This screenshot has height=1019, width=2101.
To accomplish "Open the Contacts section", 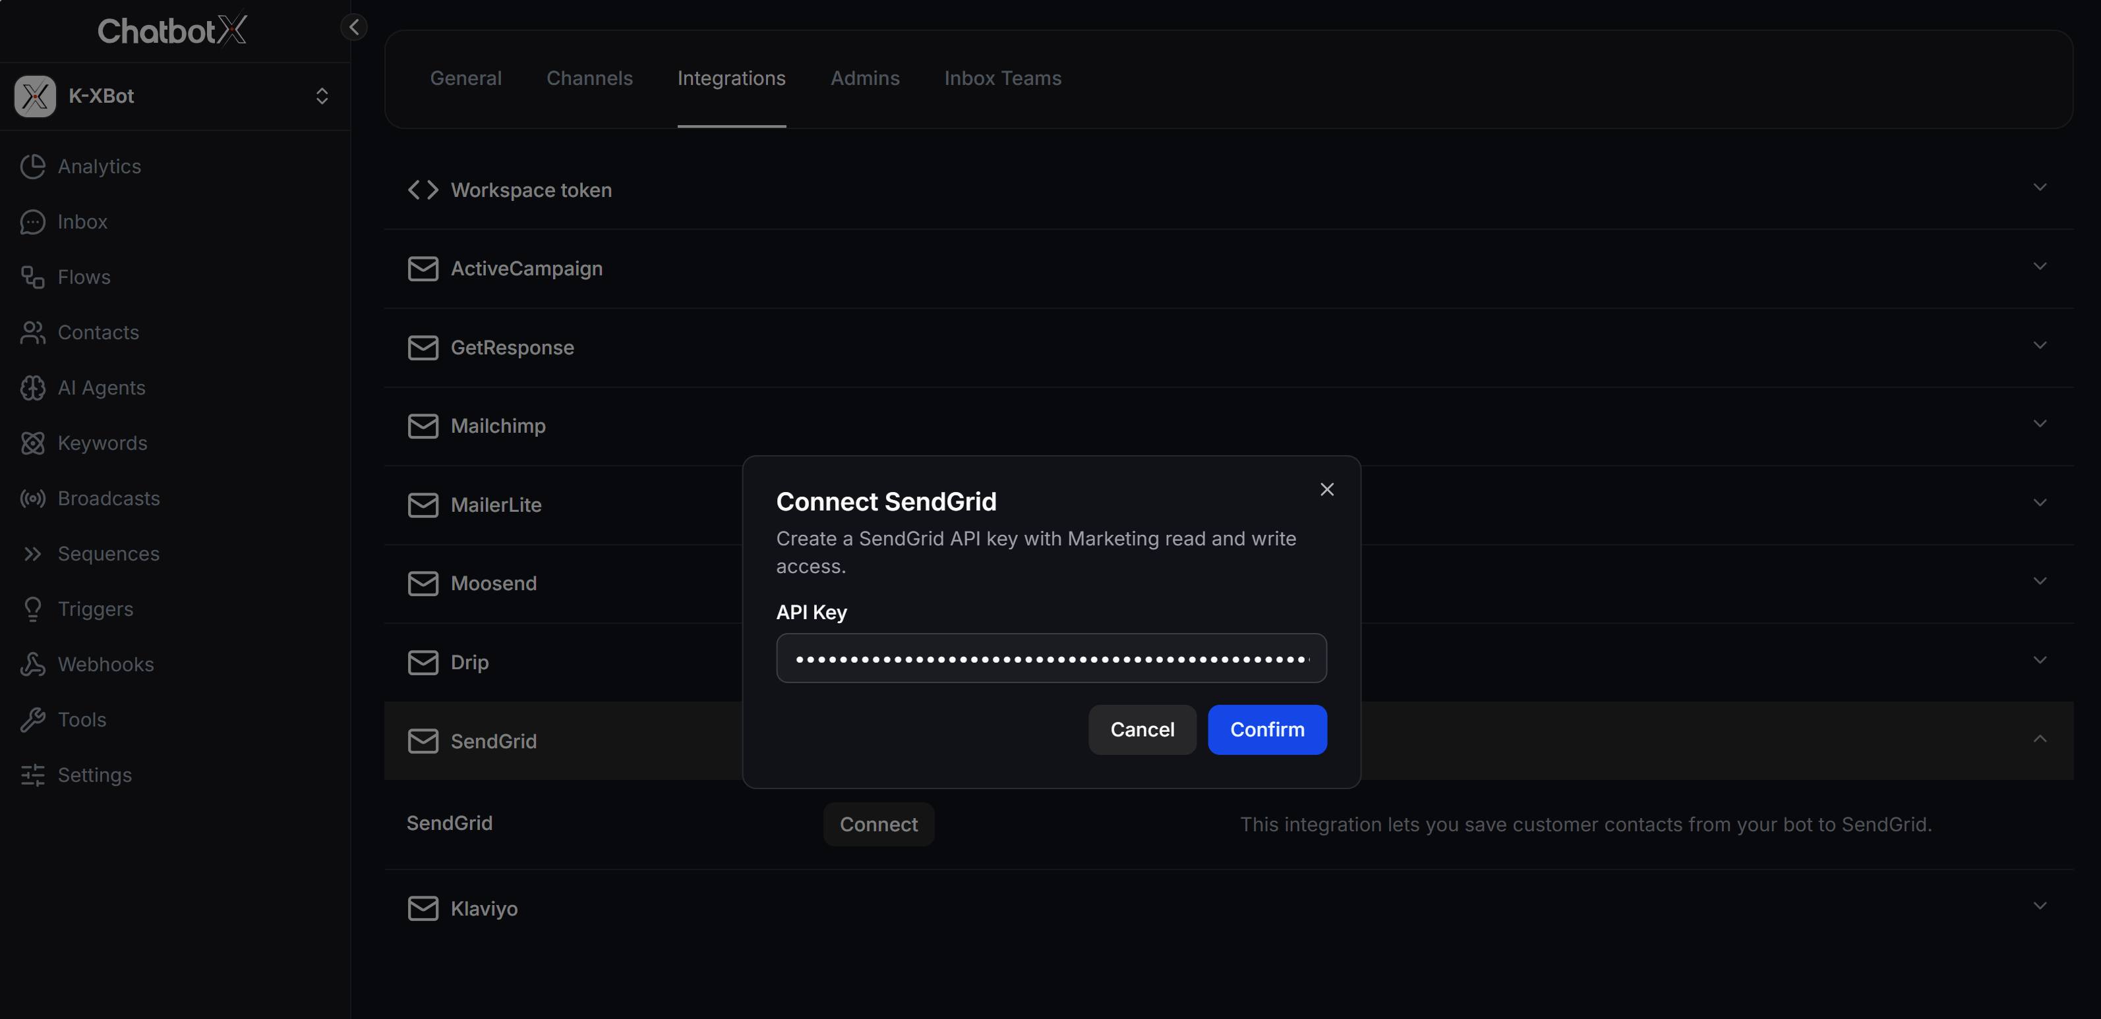I will [80, 333].
